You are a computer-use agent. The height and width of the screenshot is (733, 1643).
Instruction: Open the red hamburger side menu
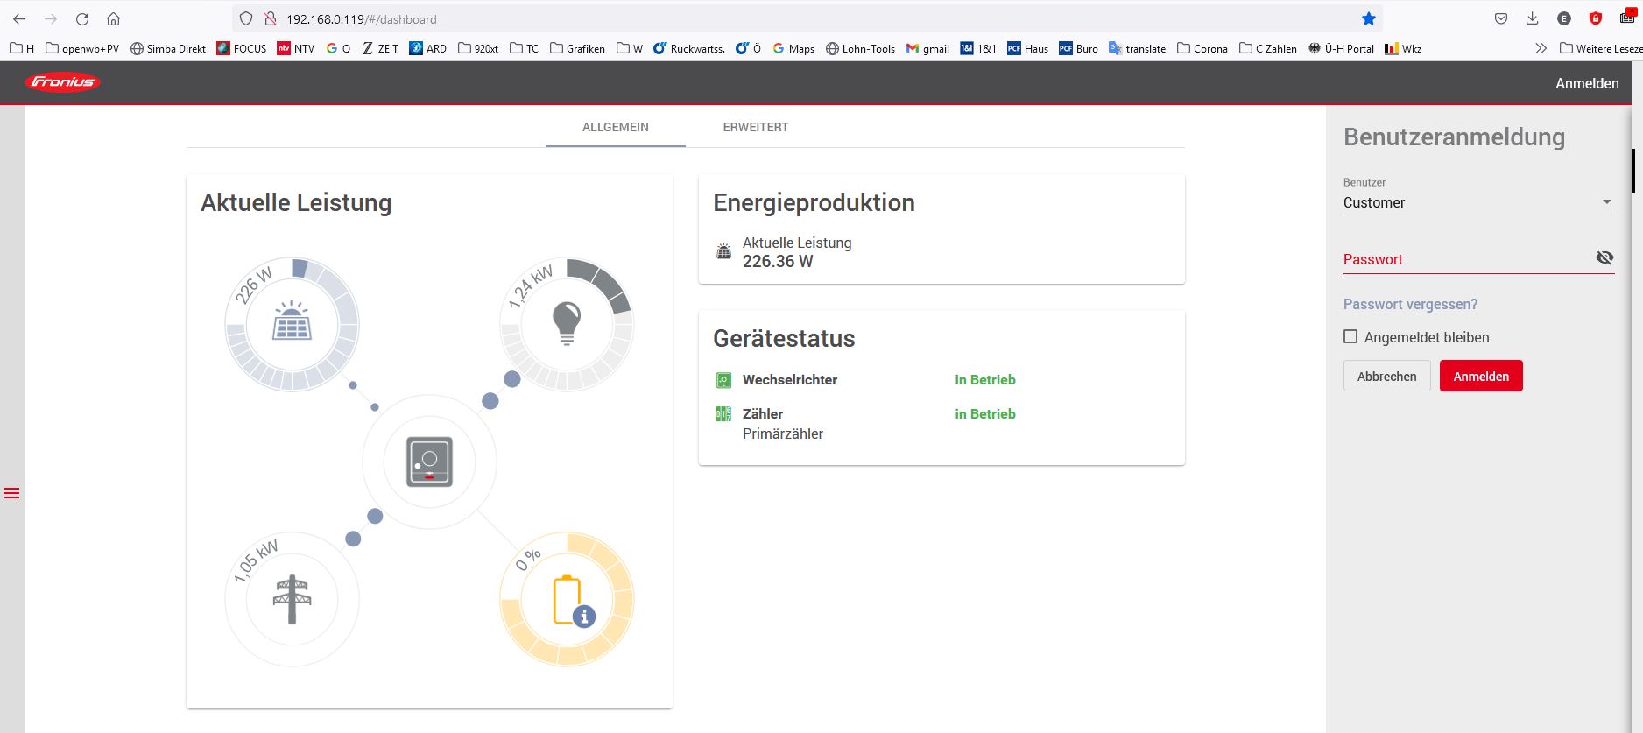click(x=11, y=493)
